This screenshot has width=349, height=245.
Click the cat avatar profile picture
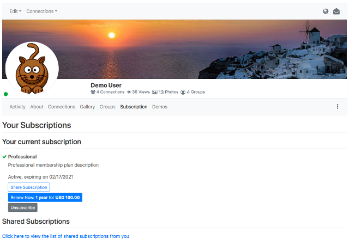coord(32,68)
